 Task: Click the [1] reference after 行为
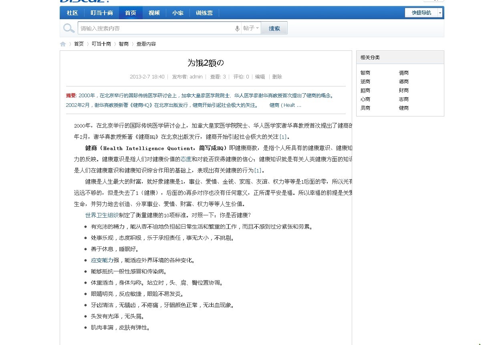258,170
